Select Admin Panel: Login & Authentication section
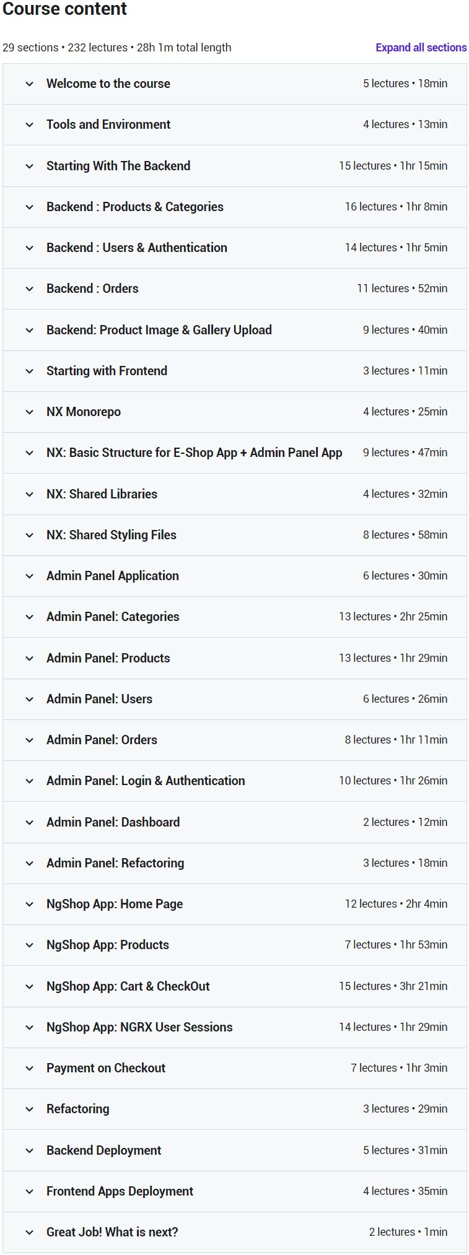Viewport: 469px width, 1255px height. point(235,781)
